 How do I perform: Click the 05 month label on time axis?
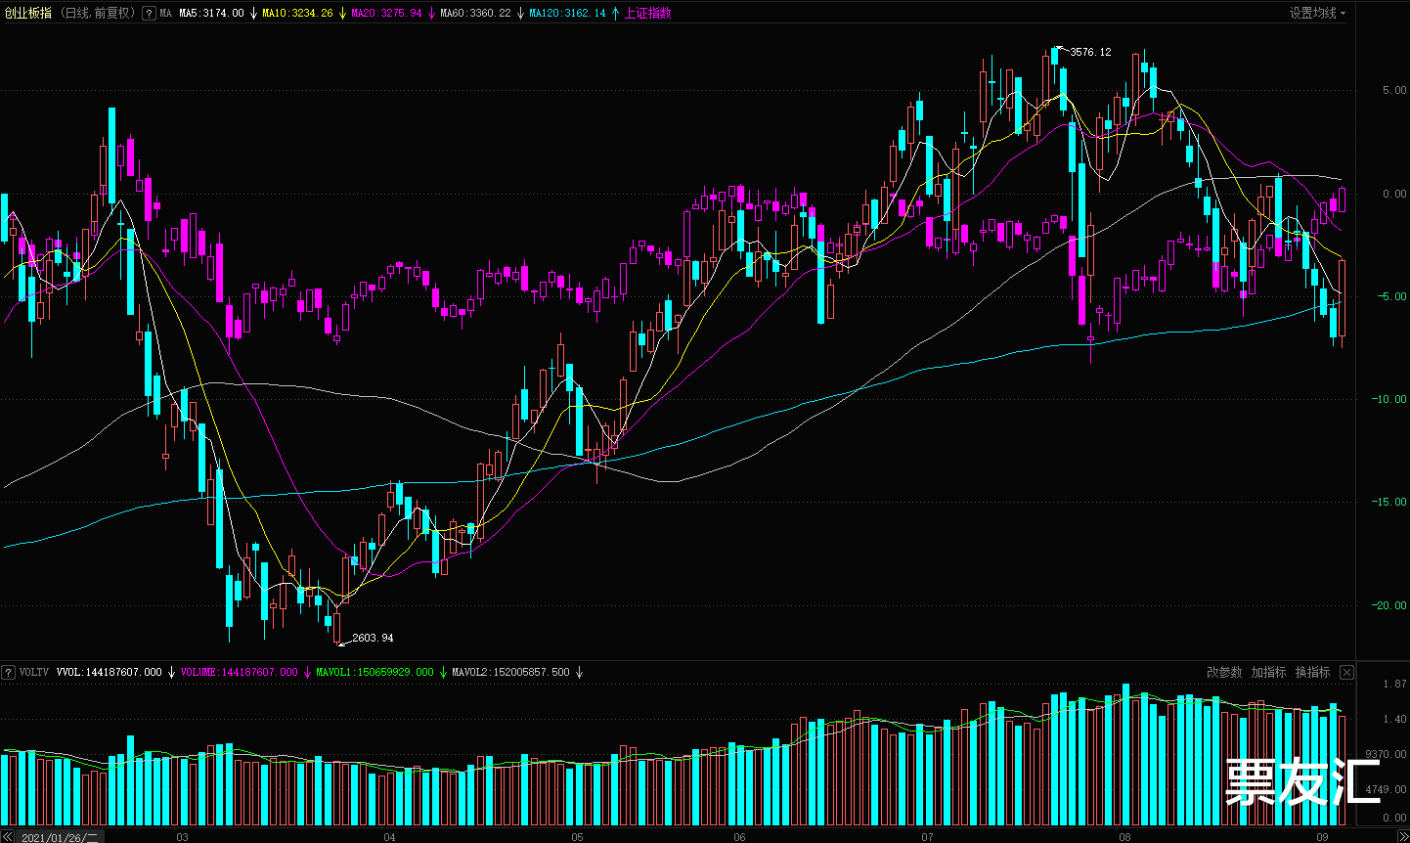click(577, 837)
